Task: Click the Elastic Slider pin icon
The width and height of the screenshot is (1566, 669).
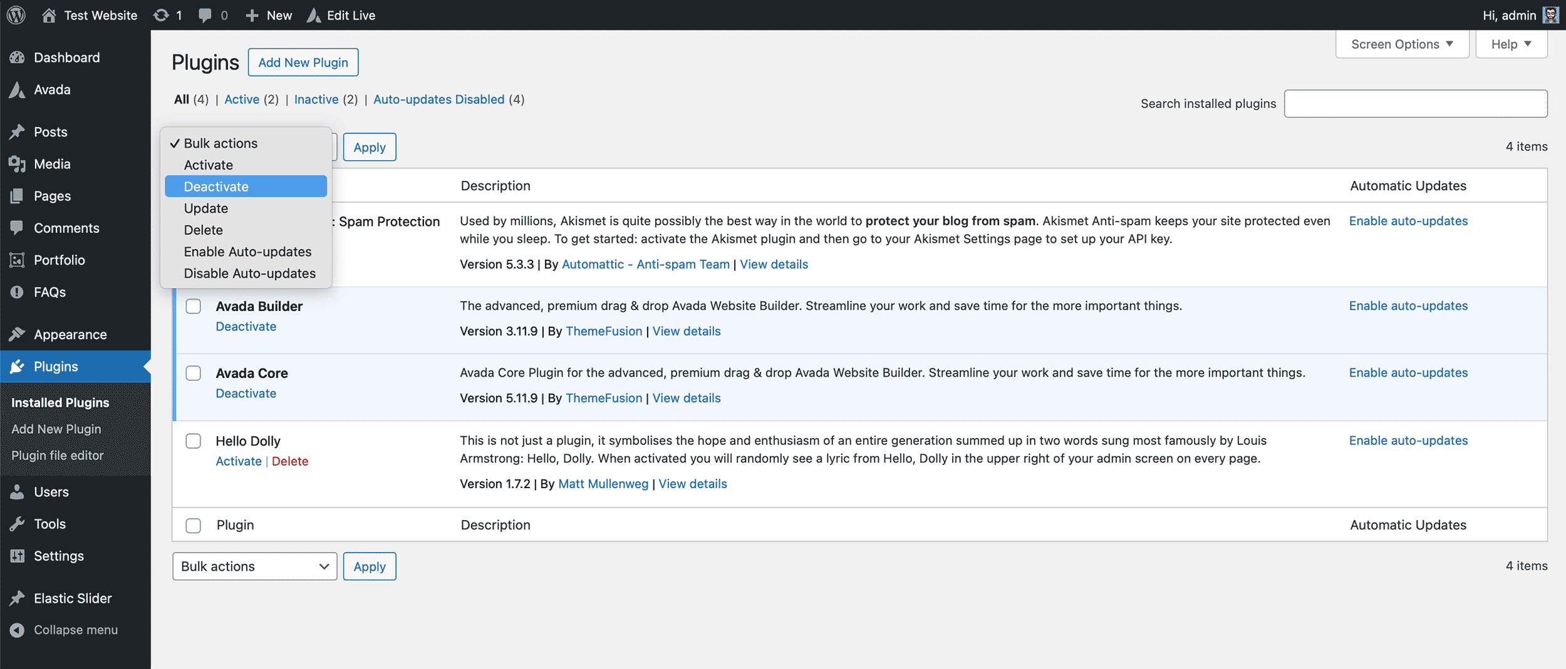Action: point(17,598)
